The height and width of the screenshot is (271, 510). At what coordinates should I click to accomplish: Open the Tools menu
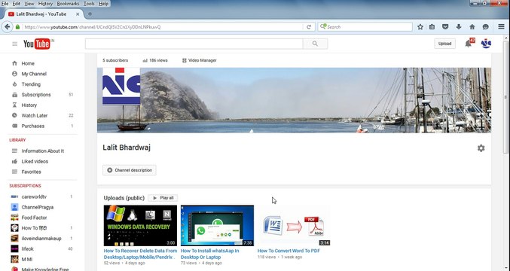tap(89, 4)
